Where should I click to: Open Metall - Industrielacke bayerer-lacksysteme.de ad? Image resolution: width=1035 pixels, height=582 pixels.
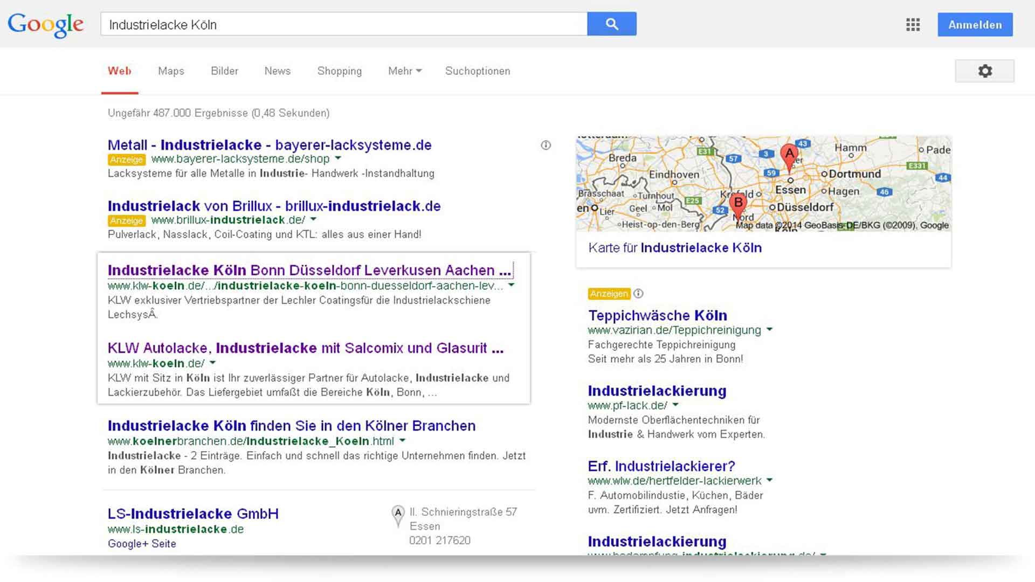(270, 145)
